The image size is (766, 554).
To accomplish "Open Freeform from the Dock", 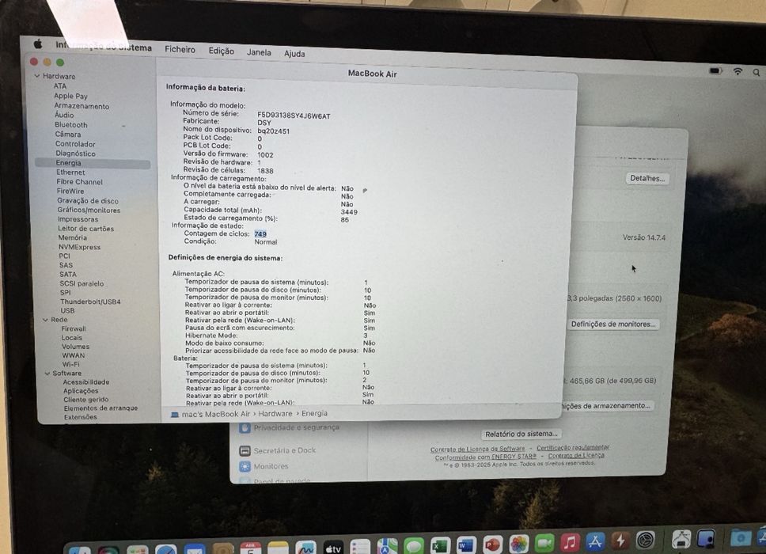I will coord(305,548).
